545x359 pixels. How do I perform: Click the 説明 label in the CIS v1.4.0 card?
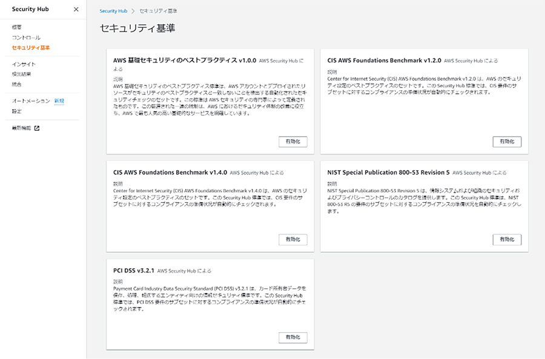click(118, 184)
